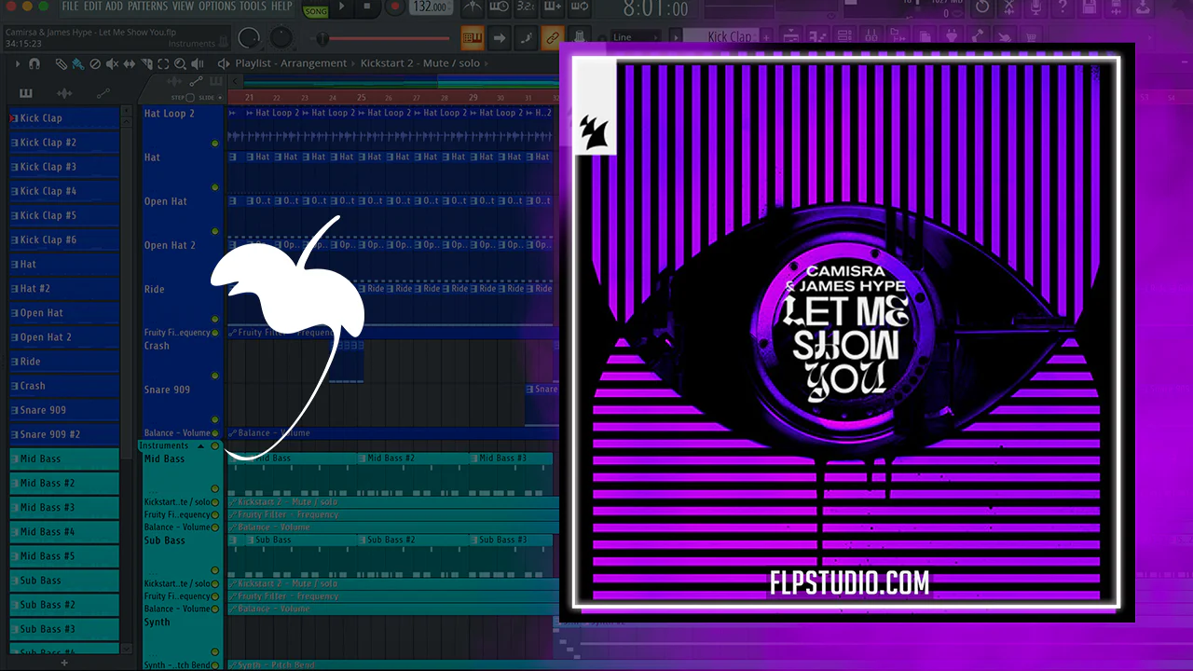
Task: Select the playlist Playback speaker tool
Action: tap(198, 64)
